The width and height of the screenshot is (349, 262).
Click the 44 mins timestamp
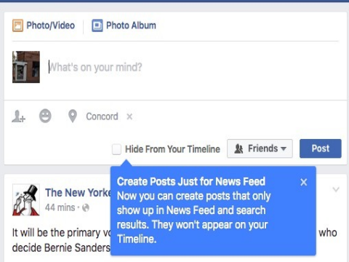point(60,207)
